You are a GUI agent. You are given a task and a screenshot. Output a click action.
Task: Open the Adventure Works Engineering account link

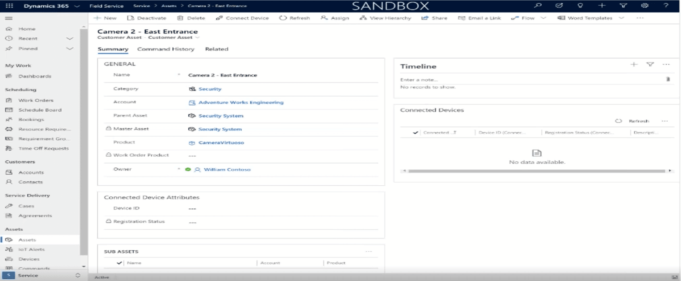[241, 102]
